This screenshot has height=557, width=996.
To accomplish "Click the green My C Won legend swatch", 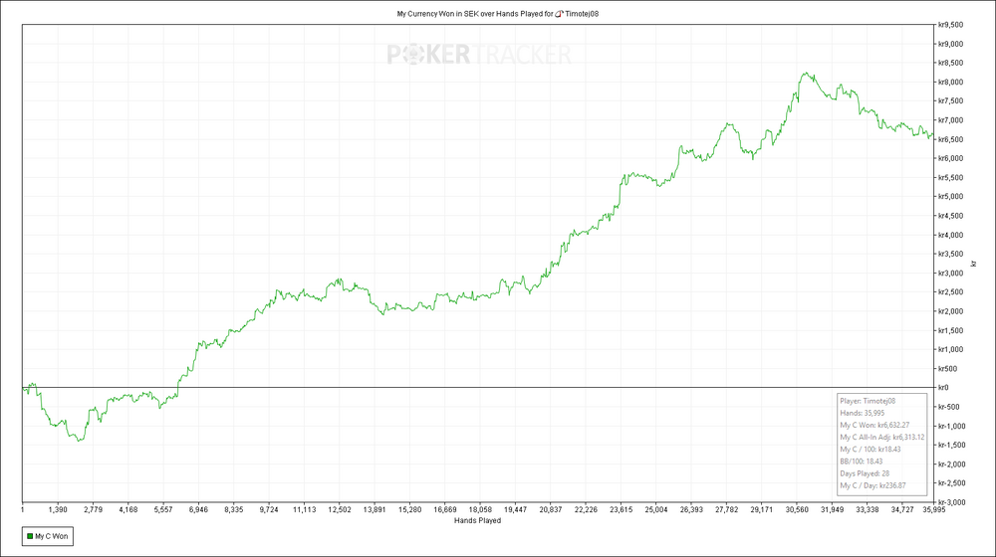I will coord(29,536).
